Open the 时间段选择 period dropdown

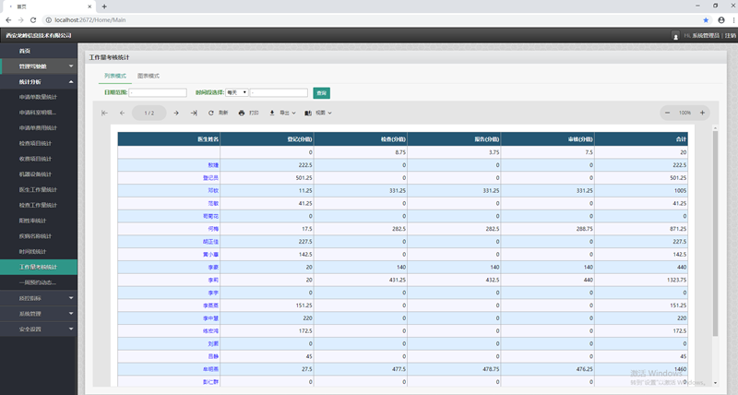tap(237, 92)
